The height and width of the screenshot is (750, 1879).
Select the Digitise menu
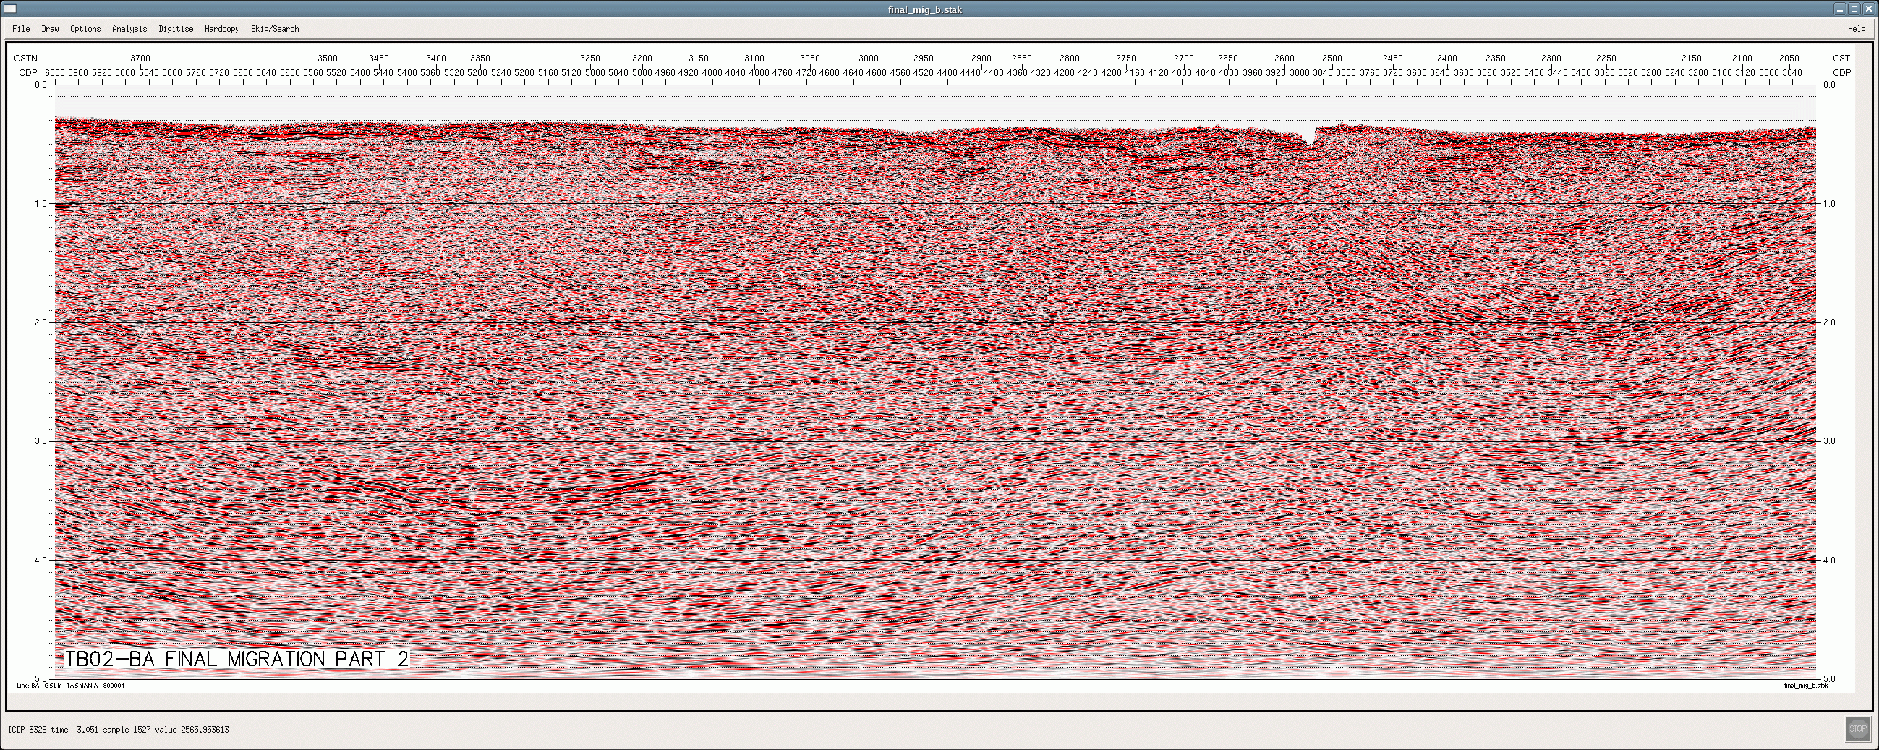click(176, 29)
